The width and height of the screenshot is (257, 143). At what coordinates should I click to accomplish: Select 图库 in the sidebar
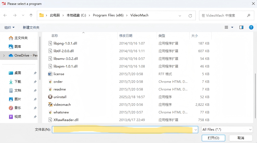pos(15,46)
